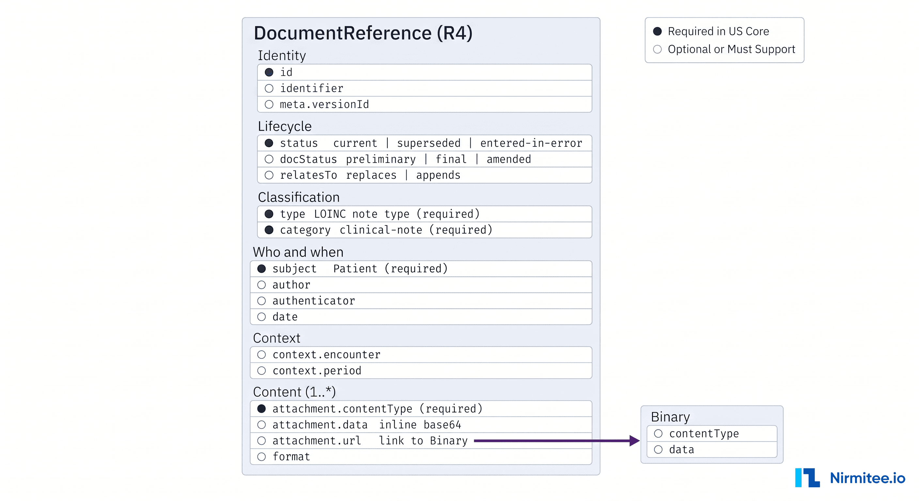Click the 'Required in US Core' legend text
Image resolution: width=919 pixels, height=501 pixels.
pyautogui.click(x=719, y=31)
